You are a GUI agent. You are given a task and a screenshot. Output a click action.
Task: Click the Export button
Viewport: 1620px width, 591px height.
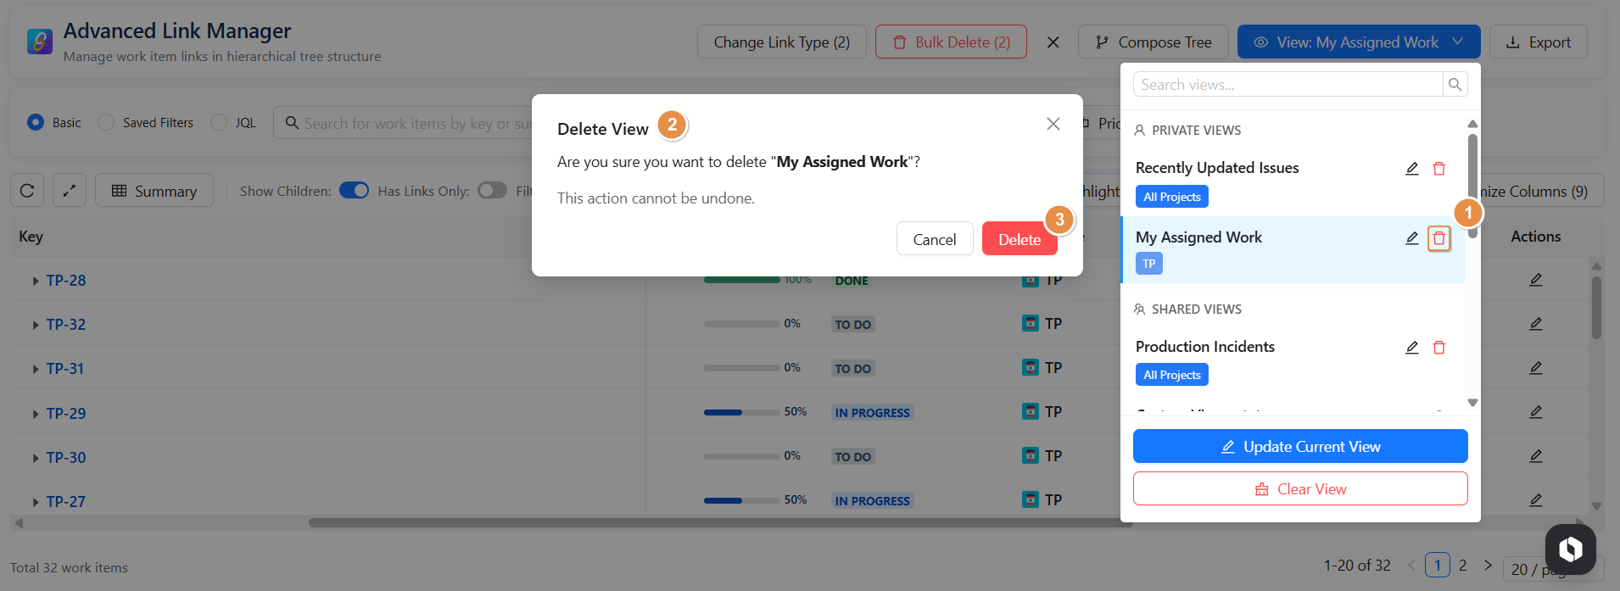1539,42
